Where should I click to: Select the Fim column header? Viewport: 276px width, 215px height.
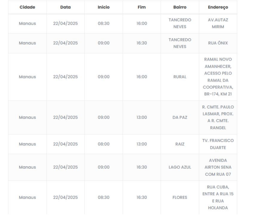(142, 7)
